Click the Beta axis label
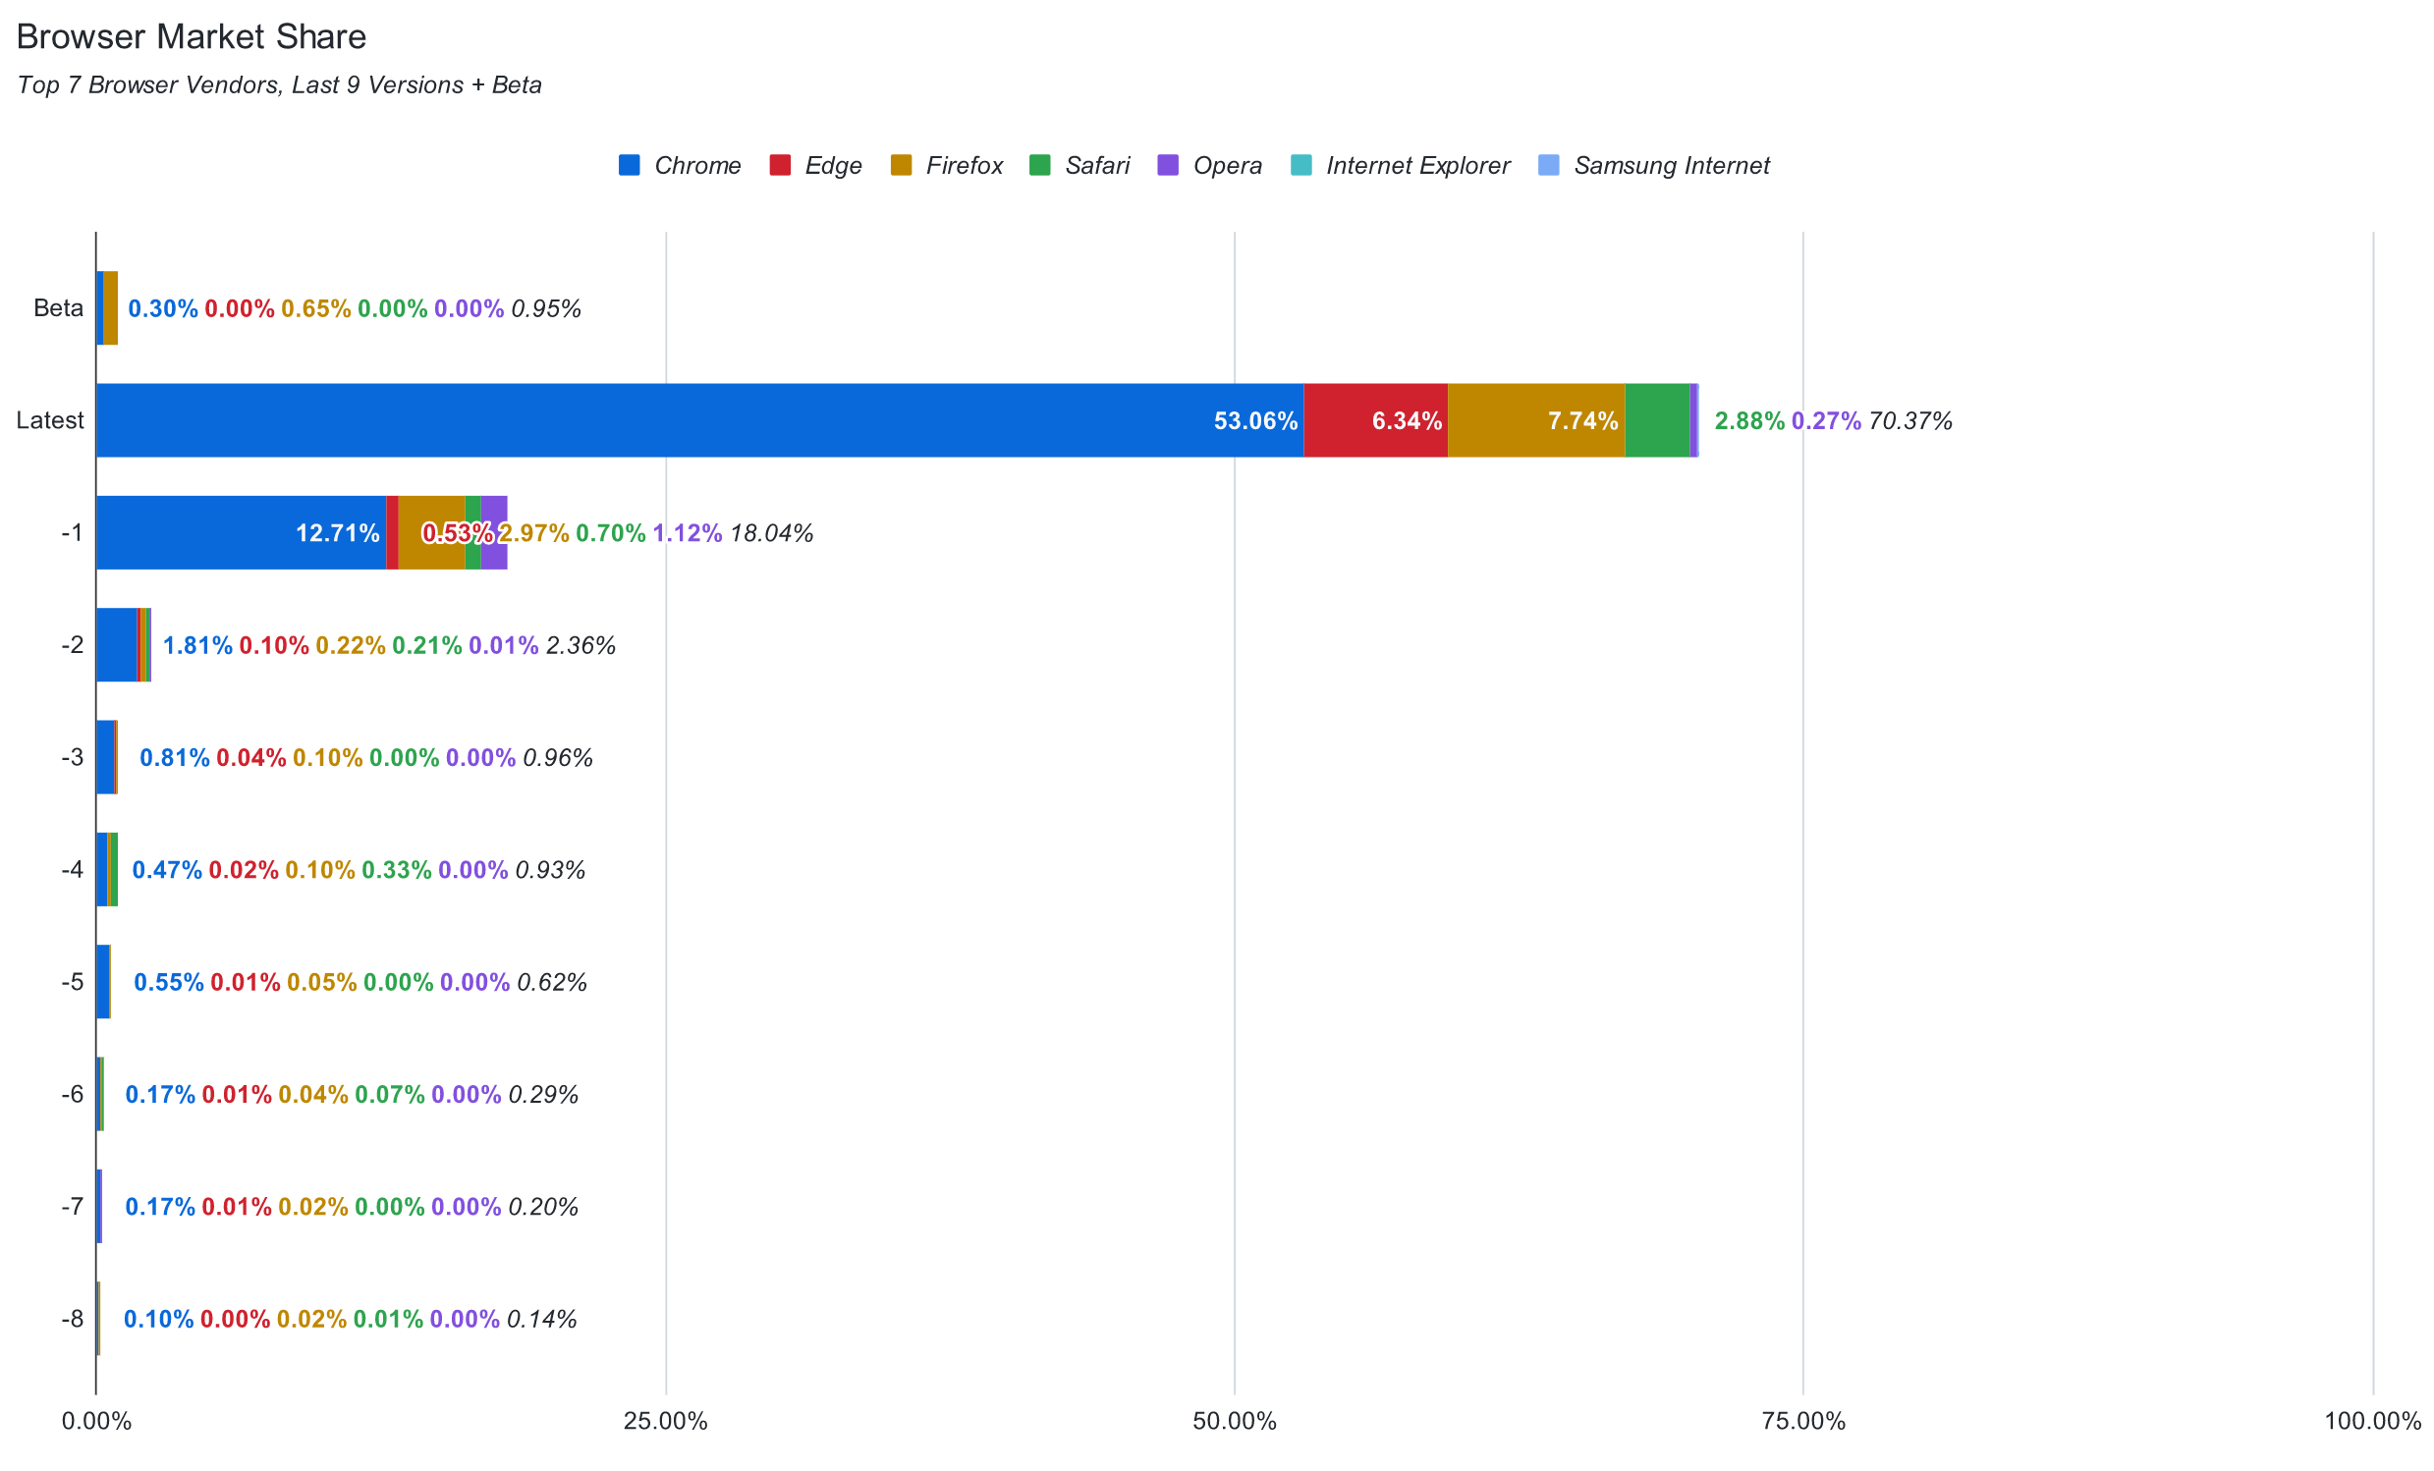The height and width of the screenshot is (1471, 2434). coord(58,308)
